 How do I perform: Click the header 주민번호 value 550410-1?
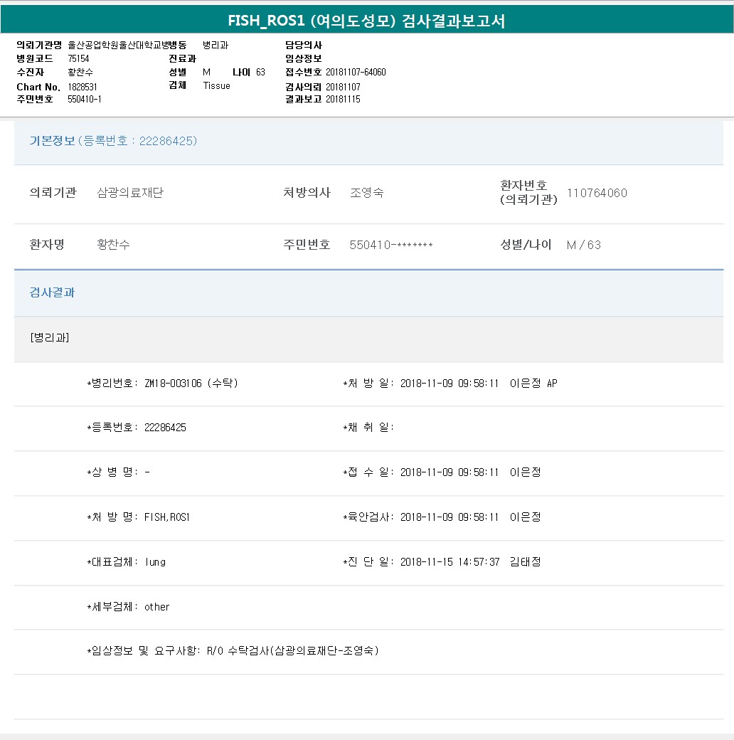coord(85,99)
